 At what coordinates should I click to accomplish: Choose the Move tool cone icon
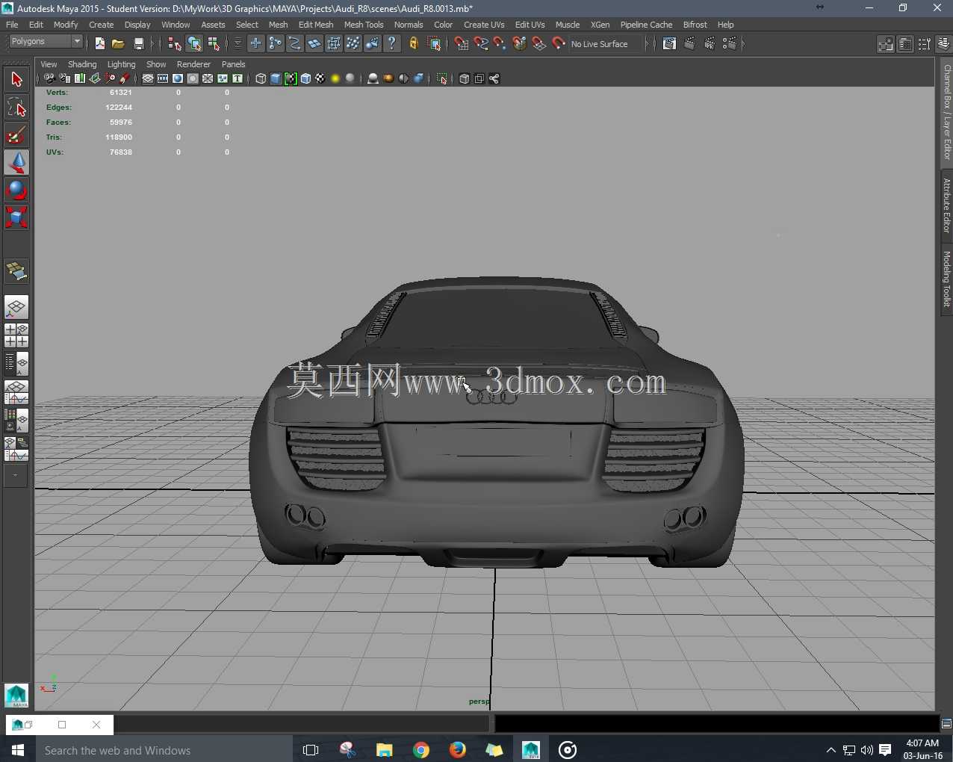(x=16, y=163)
